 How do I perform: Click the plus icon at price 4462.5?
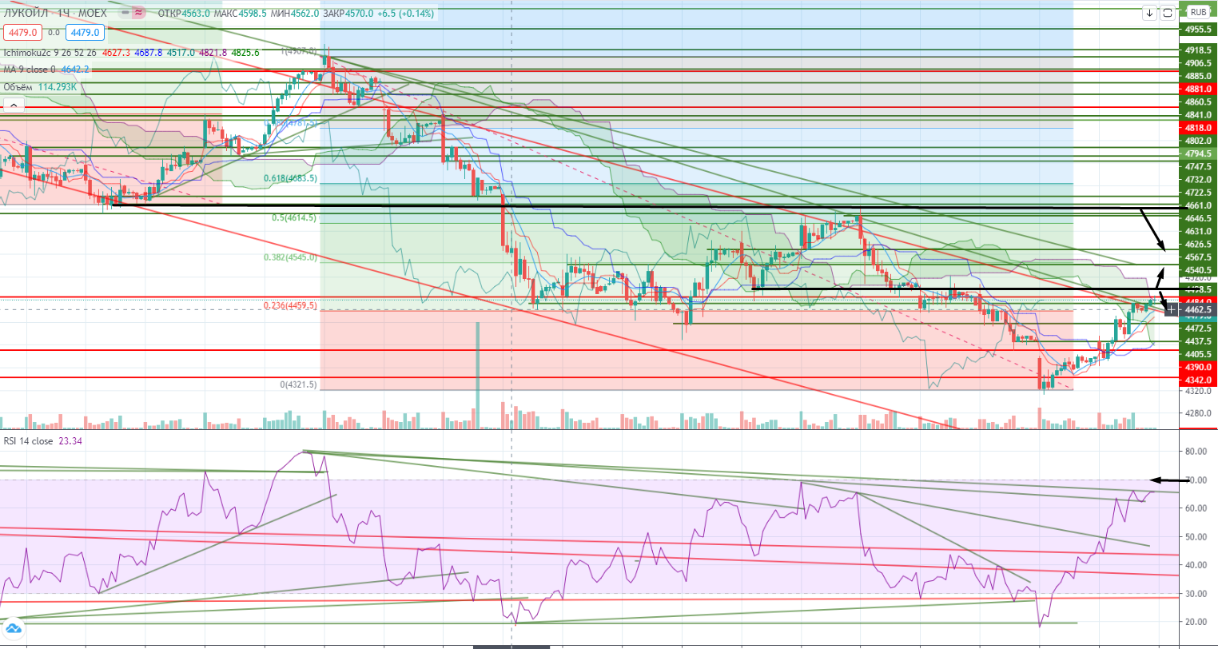(x=1172, y=309)
